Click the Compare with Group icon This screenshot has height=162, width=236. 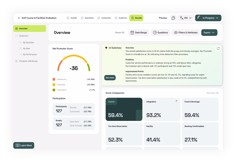(x=16, y=61)
